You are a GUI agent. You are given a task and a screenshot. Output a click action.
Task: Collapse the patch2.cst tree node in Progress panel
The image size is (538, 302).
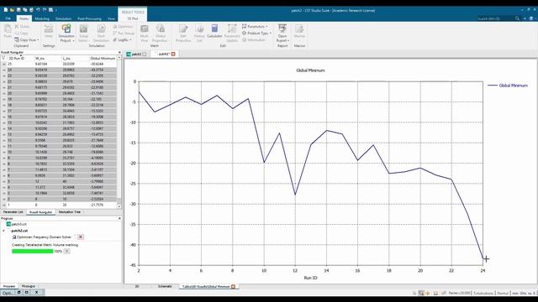coord(3,231)
